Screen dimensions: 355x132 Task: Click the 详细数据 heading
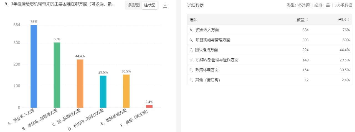tap(195, 5)
